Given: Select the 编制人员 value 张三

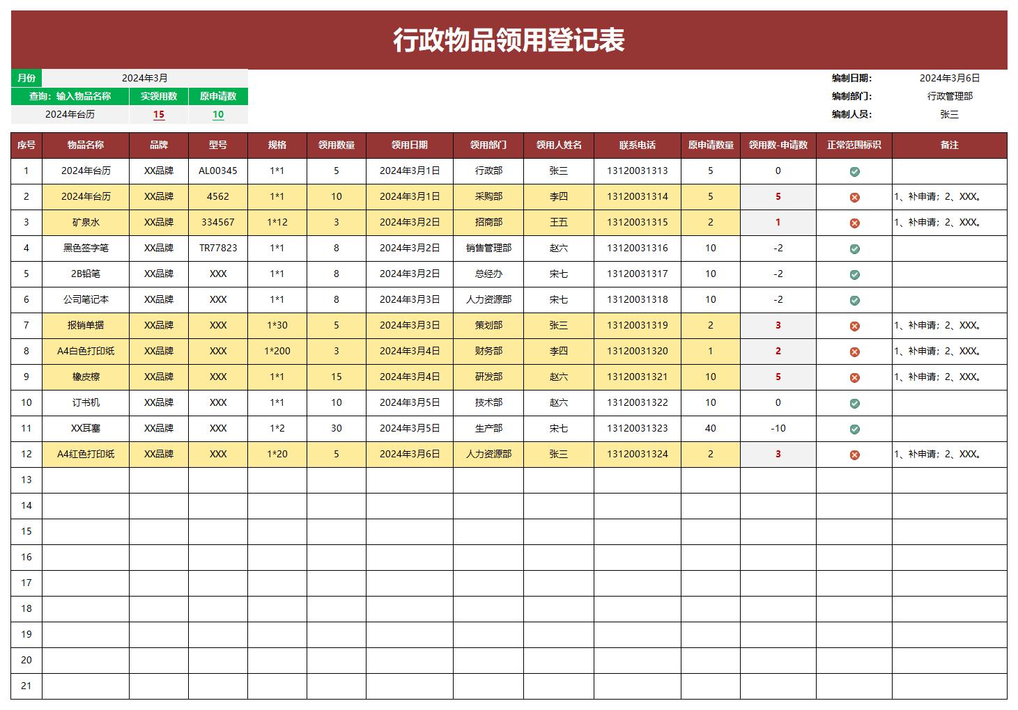Looking at the screenshot, I should pos(950,114).
